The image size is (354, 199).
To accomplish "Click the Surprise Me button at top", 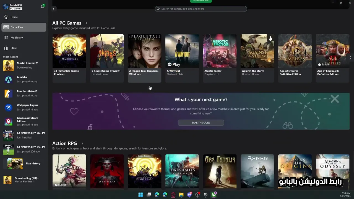I will tap(201, 1).
